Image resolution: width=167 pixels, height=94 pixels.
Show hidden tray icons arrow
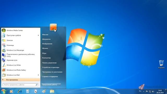[x=144, y=91]
